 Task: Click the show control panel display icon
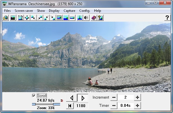point(59,18)
